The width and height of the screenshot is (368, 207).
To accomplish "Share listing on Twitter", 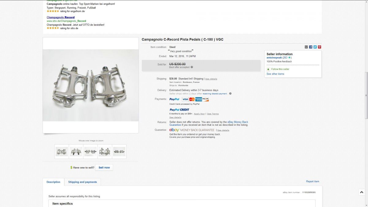I will click(x=315, y=47).
